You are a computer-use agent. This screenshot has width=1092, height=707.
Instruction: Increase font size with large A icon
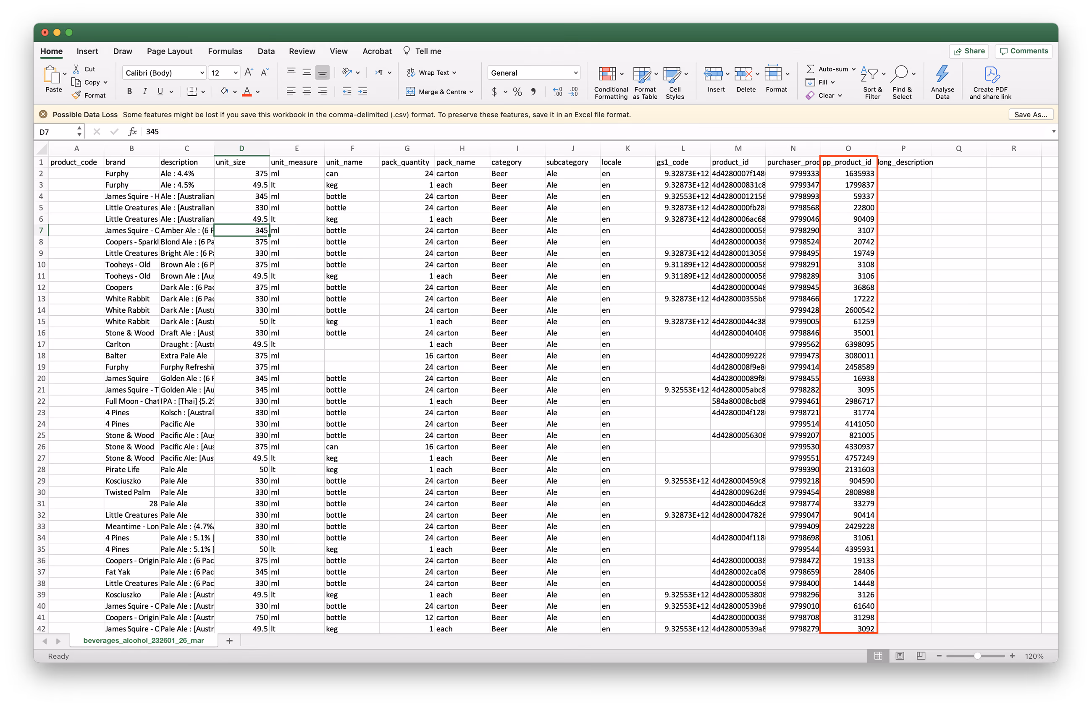click(x=249, y=73)
